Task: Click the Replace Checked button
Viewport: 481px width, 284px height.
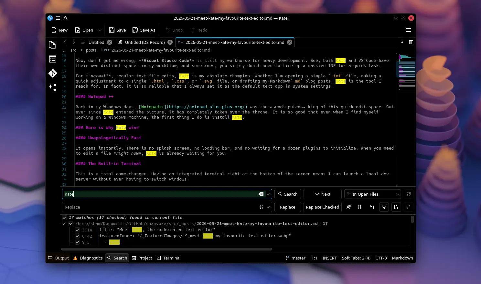Action: point(323,207)
